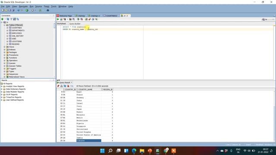
Task: Click the binoculars icon in main toolbar
Action: (48, 10)
